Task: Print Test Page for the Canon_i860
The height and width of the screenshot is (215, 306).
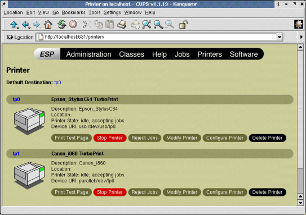Action: point(72,192)
